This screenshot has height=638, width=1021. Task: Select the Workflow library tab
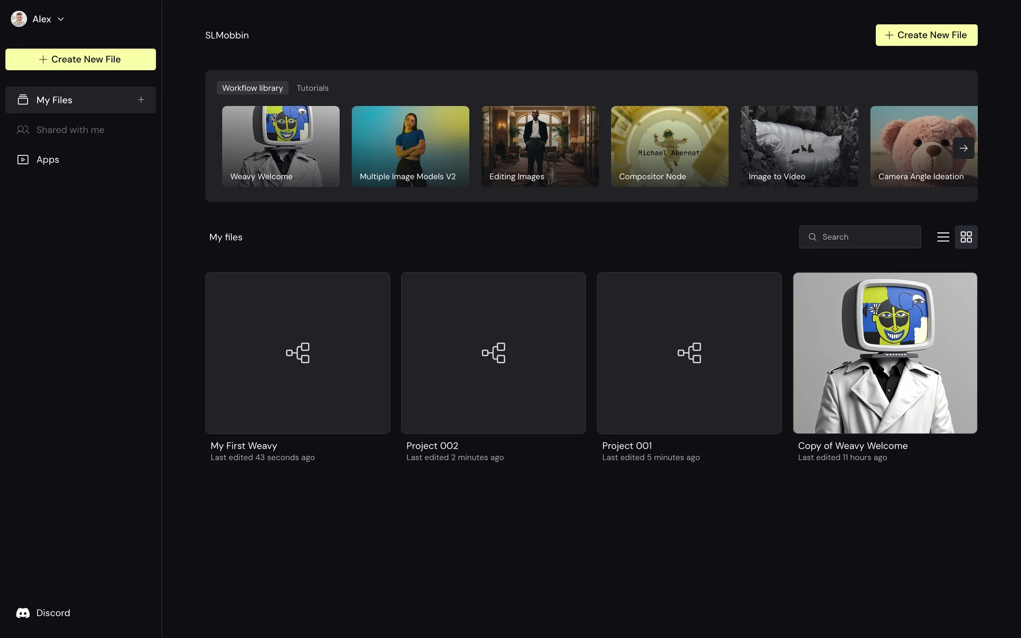coord(252,88)
